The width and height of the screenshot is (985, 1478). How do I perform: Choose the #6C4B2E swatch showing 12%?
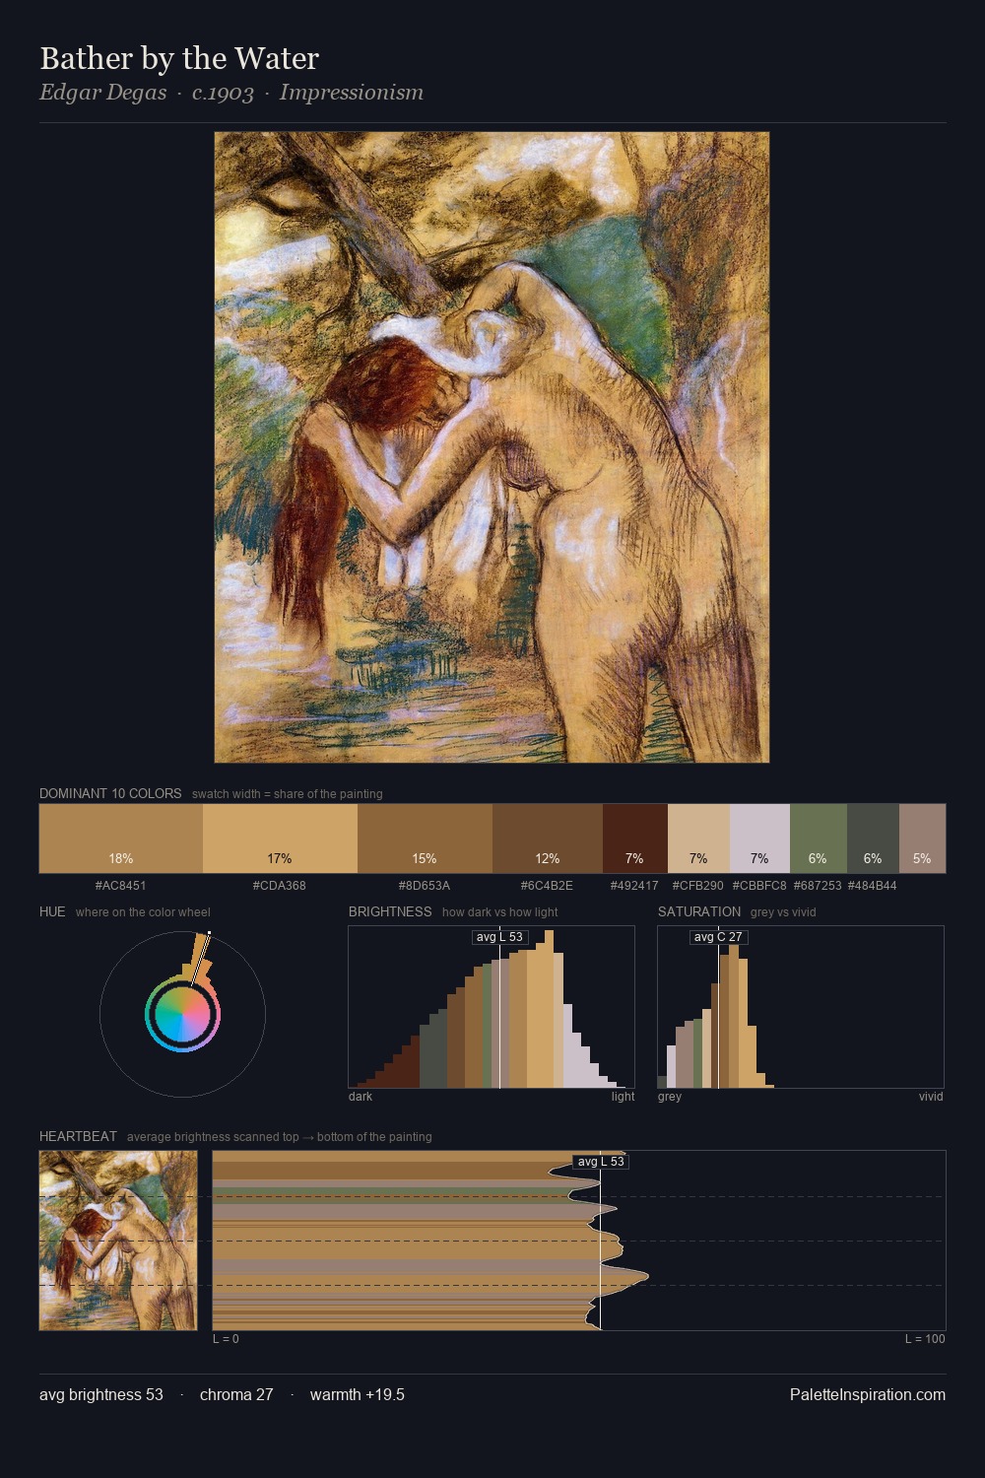(x=547, y=839)
